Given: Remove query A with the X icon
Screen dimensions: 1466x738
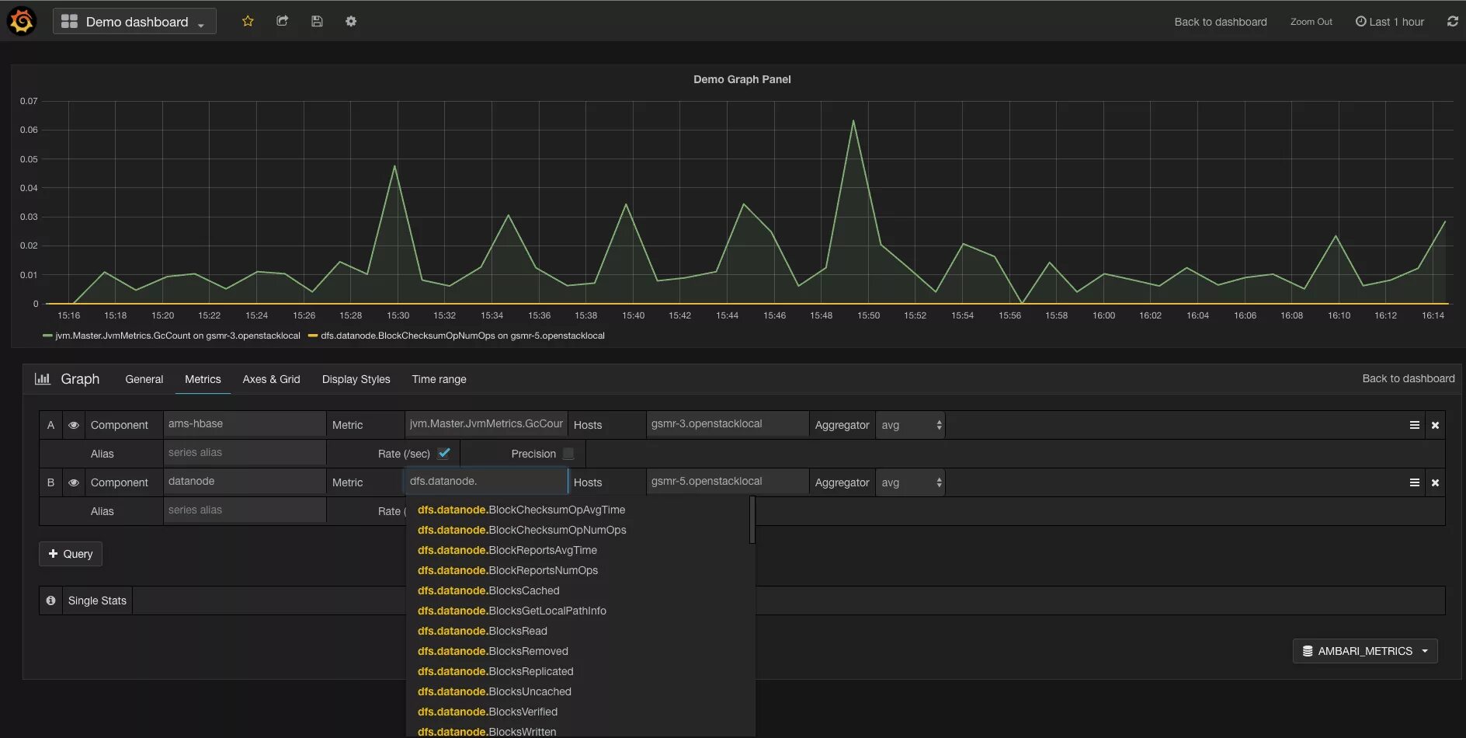Looking at the screenshot, I should [x=1435, y=425].
